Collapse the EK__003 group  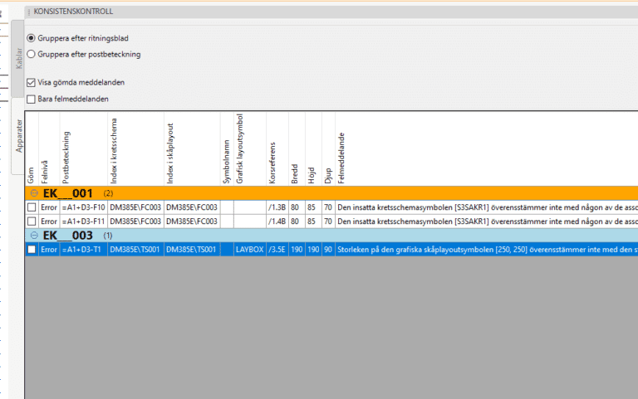click(33, 236)
